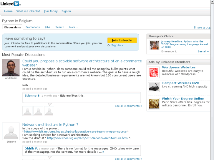Open the scalable software architecture discussion title
214x160 pixels.
[82, 63]
